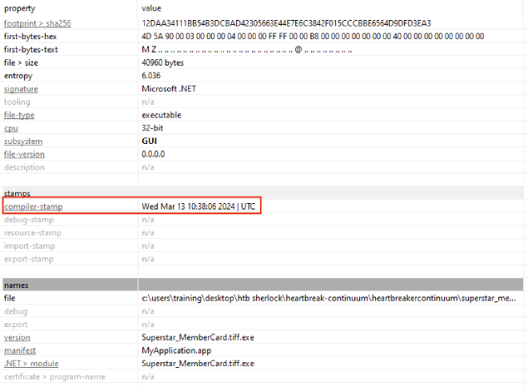This screenshot has height=387, width=528.
Task: Click the names section header
Action: point(16,285)
